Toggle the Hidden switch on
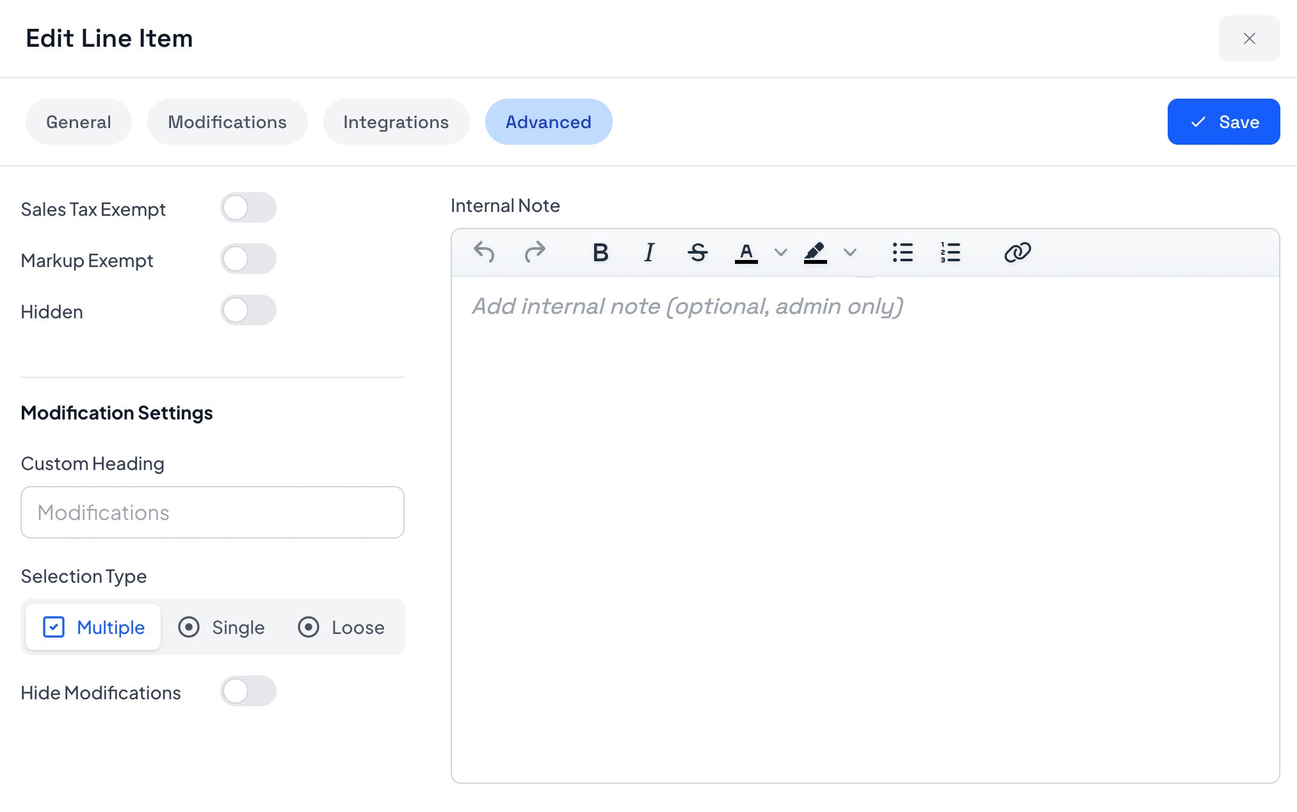 click(x=249, y=310)
